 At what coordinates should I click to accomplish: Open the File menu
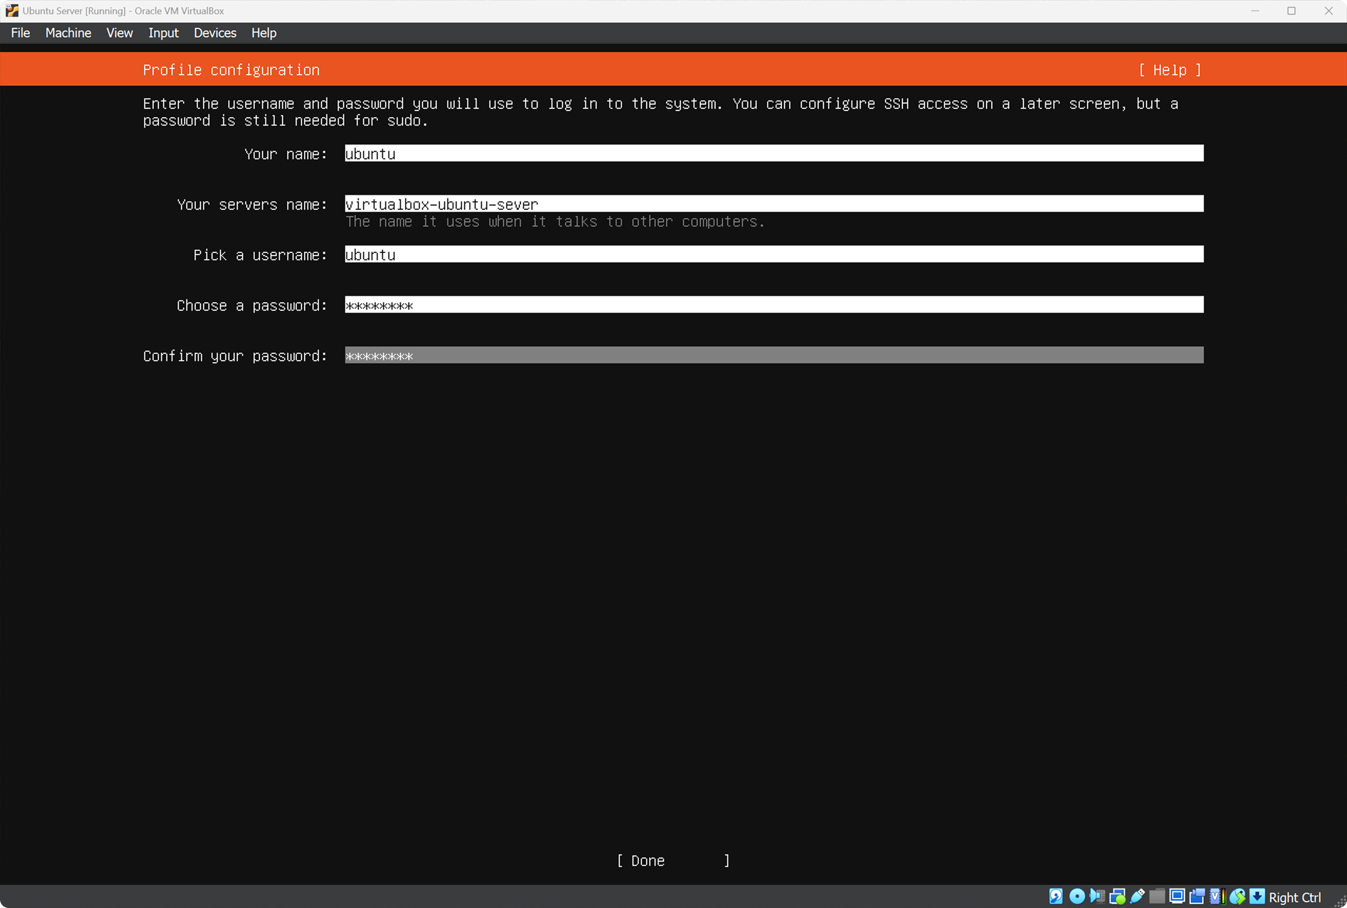pos(21,33)
